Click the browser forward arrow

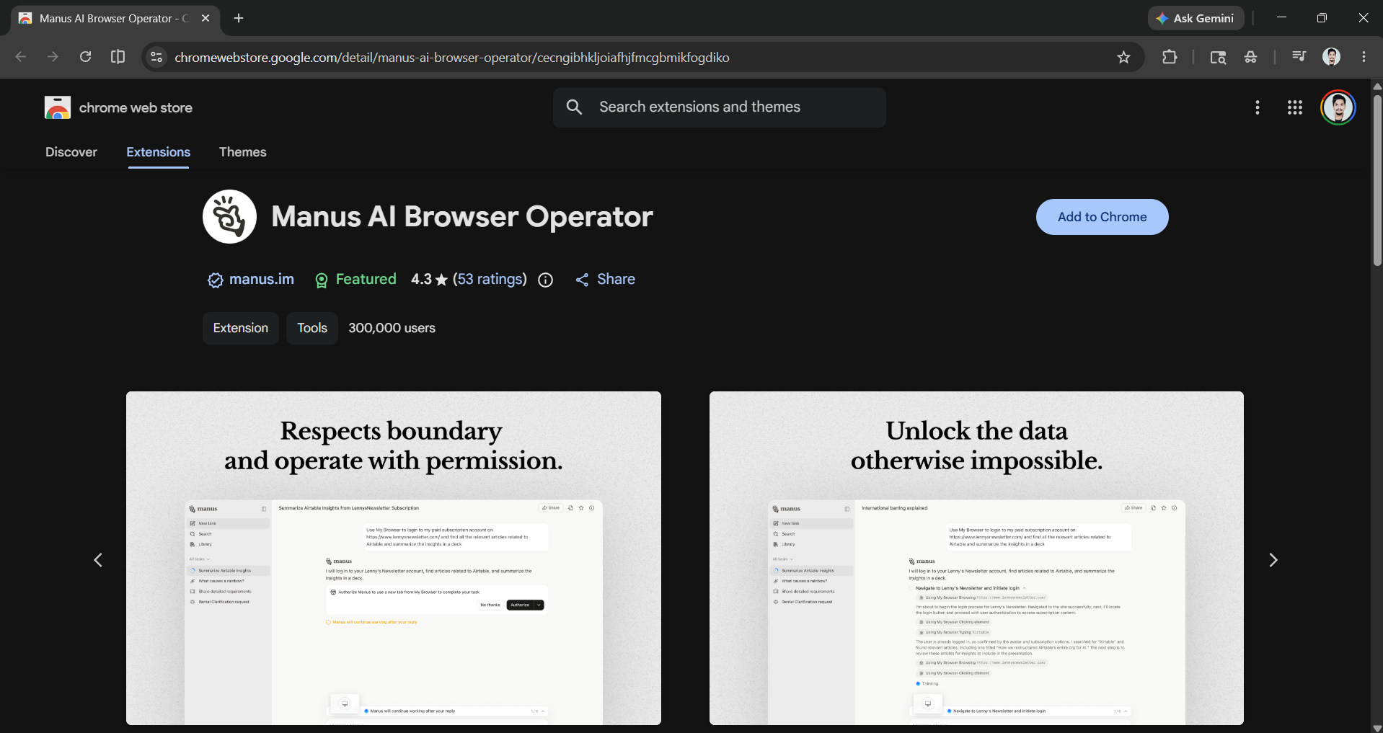pyautogui.click(x=53, y=57)
